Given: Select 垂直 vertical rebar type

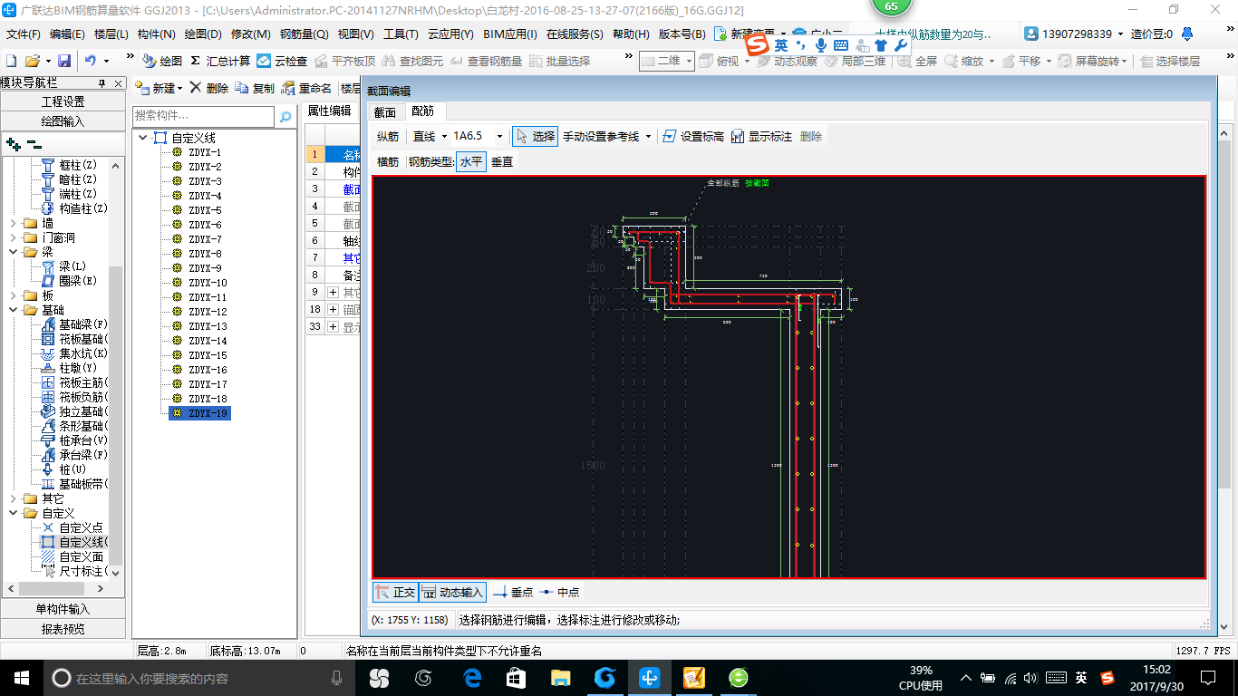Looking at the screenshot, I should (x=501, y=161).
